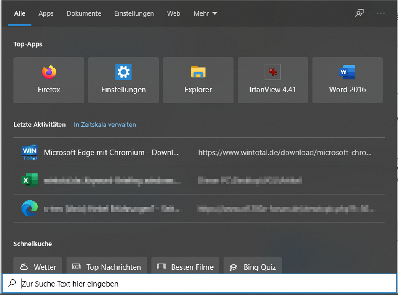Click the Excel icon in recent activities
This screenshot has height=295, width=398.
[30, 180]
